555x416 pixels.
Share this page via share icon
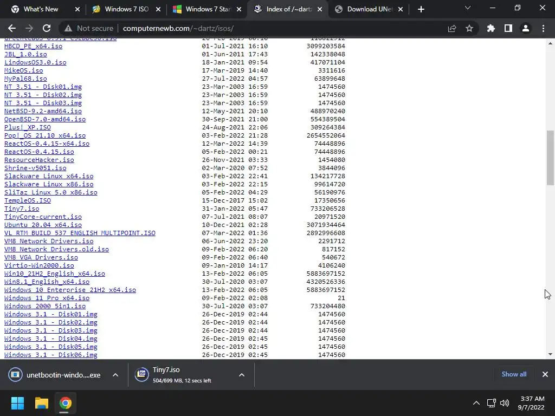[452, 28]
